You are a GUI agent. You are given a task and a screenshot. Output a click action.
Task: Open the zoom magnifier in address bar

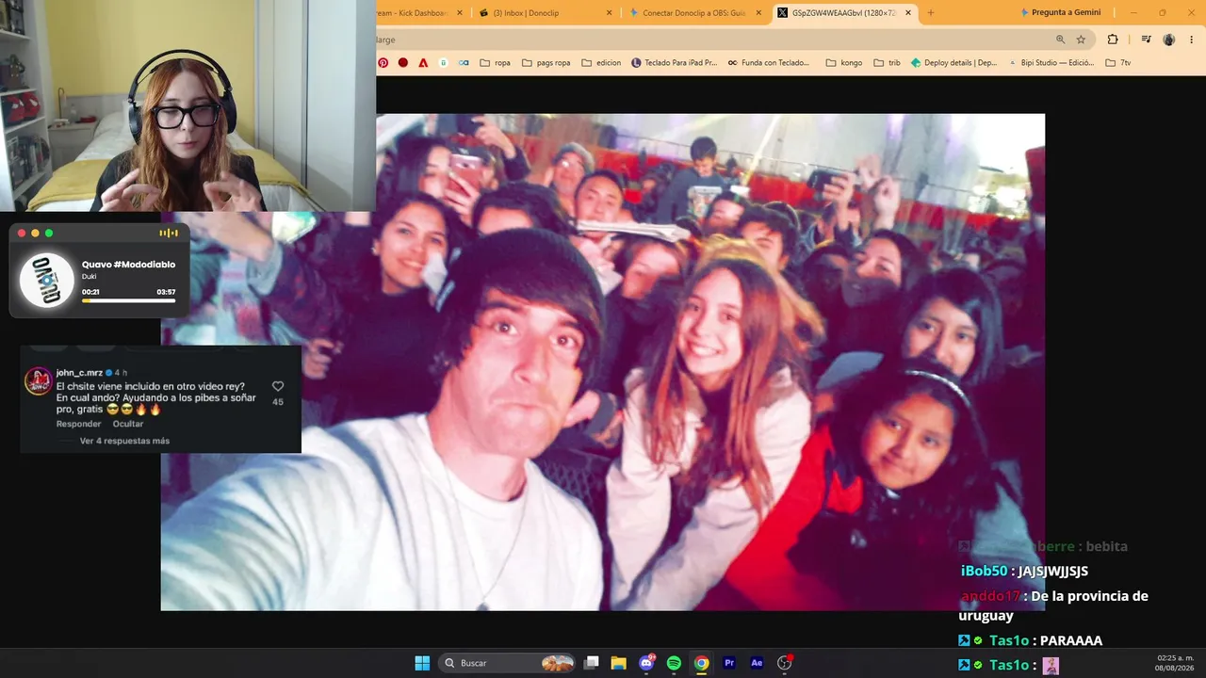pos(1060,40)
